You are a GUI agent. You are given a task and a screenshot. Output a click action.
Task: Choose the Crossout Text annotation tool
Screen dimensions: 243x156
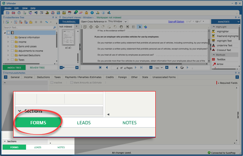[224, 50]
